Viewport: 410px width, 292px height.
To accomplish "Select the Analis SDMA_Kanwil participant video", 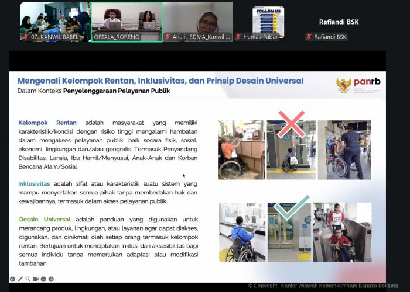I will coord(198,22).
